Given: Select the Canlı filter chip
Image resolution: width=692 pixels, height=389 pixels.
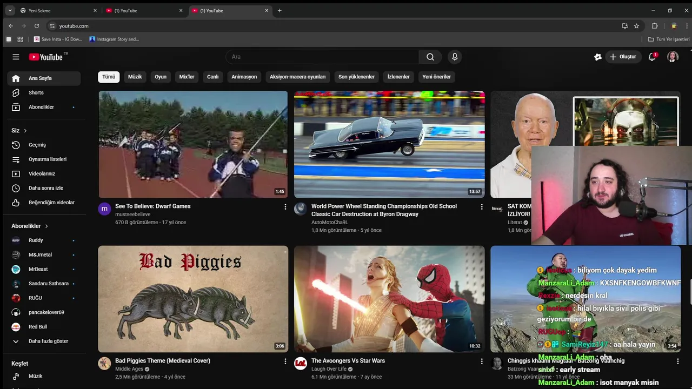Looking at the screenshot, I should (x=213, y=77).
